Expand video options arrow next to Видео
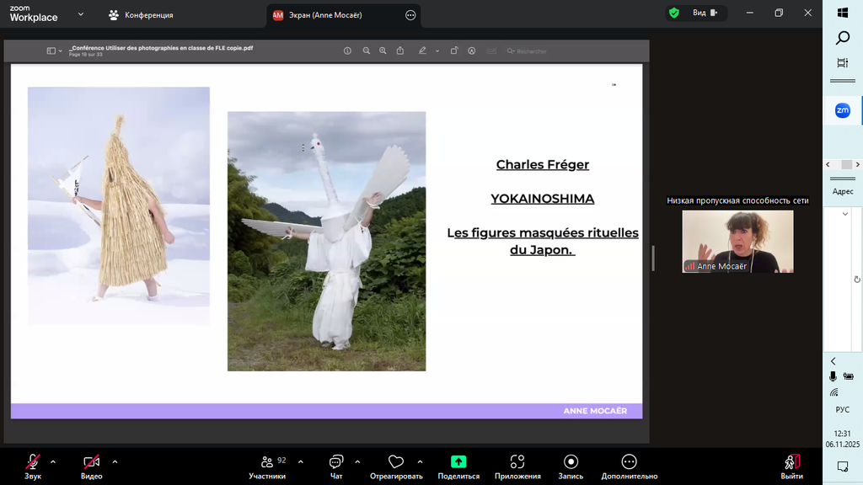 [115, 461]
